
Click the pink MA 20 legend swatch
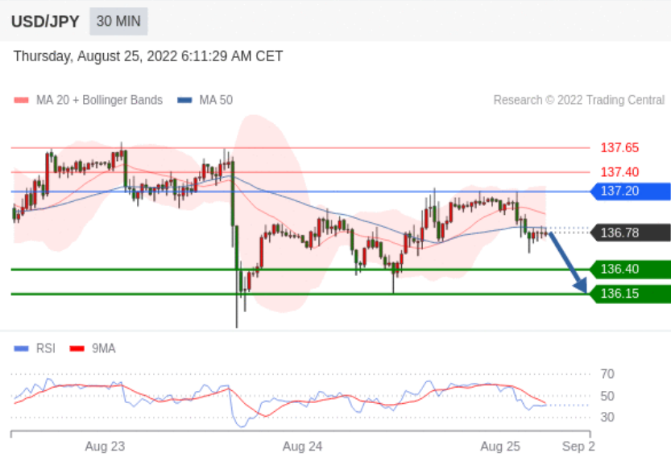point(22,101)
